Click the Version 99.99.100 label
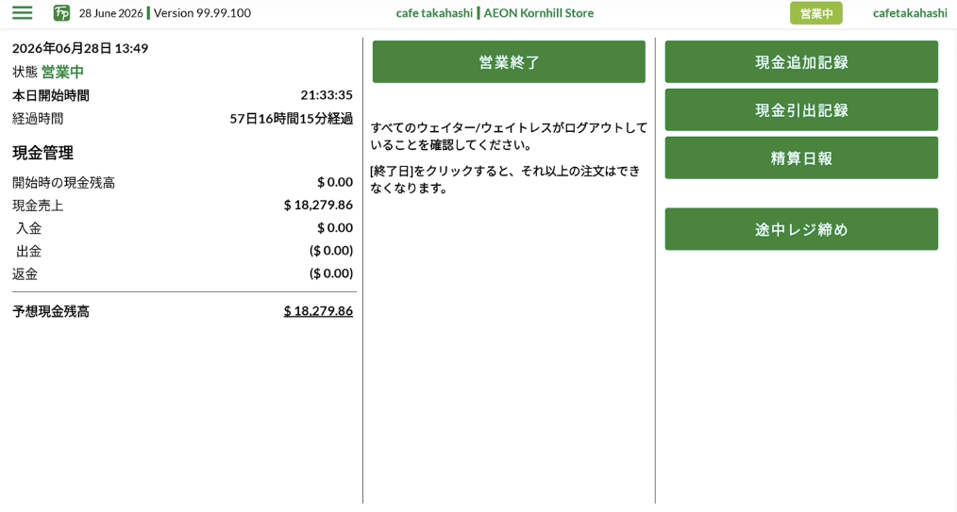The height and width of the screenshot is (512, 957). 202,13
